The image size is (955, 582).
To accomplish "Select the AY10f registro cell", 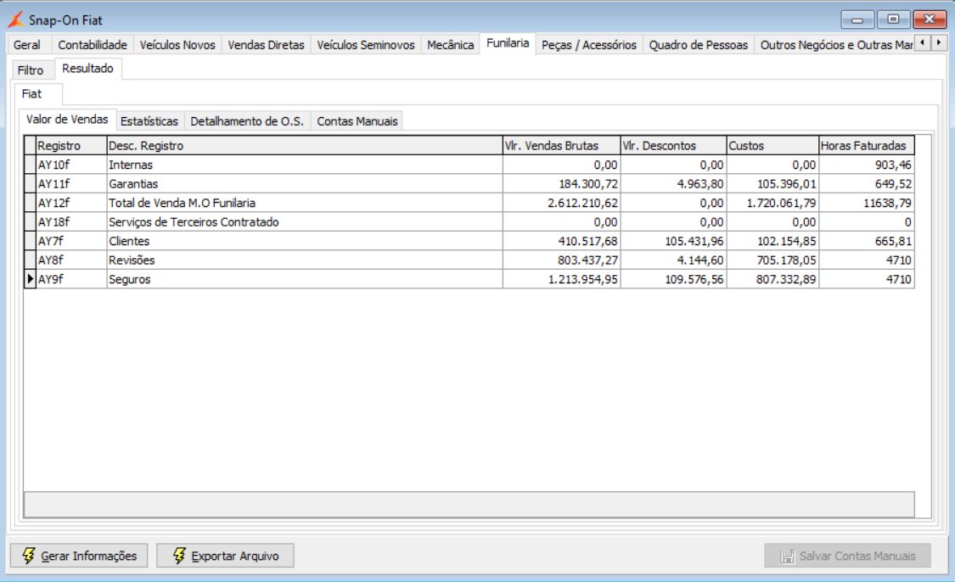I will click(x=71, y=165).
